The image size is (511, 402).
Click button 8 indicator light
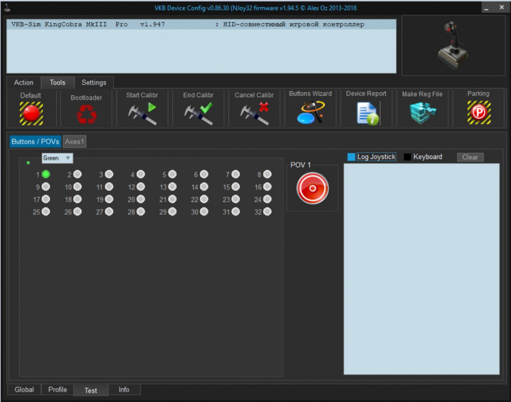coord(267,174)
